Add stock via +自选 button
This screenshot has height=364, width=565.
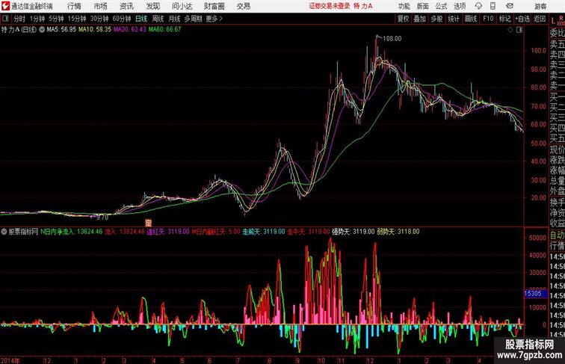coord(522,19)
